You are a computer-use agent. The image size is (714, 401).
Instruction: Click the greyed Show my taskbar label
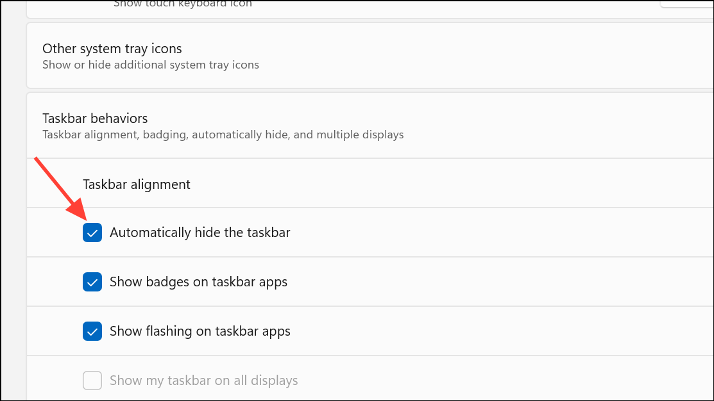203,381
